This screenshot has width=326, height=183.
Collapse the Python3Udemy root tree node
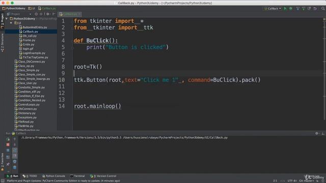[x=7, y=19]
